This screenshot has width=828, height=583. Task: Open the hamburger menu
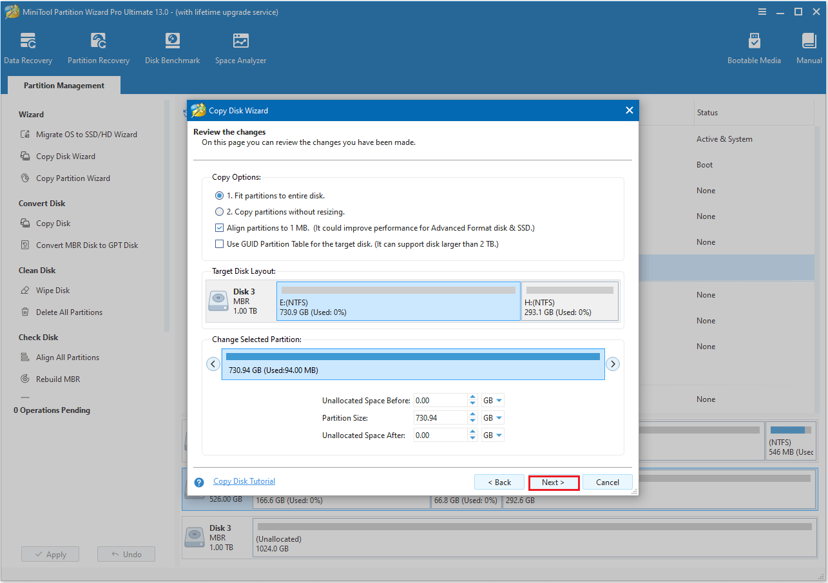coord(762,11)
